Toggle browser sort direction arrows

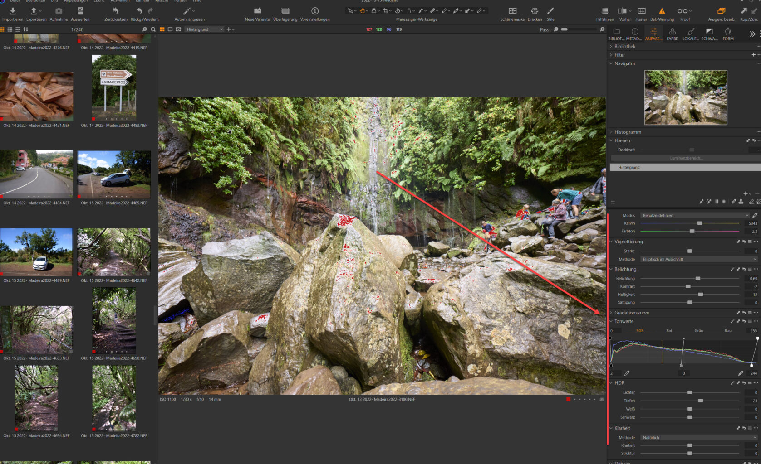(x=26, y=29)
